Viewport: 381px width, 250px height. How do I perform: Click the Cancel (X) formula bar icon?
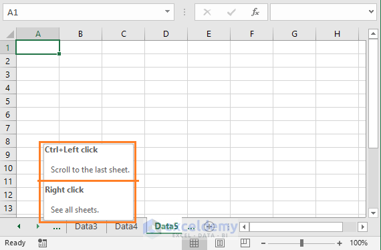coord(207,12)
